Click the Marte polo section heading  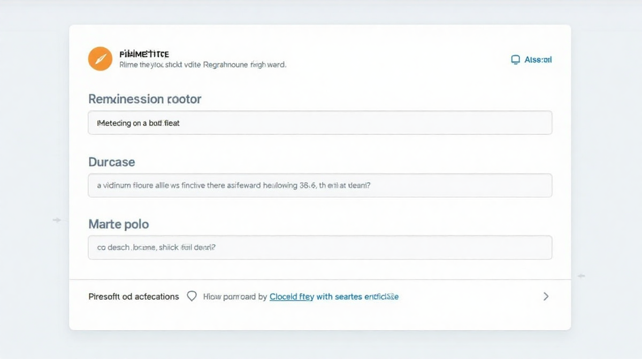coord(118,224)
